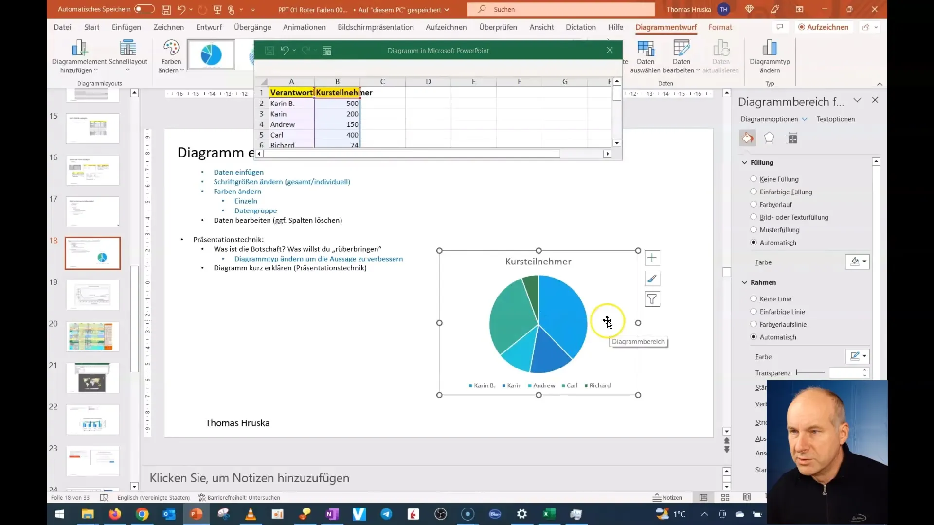
Task: Click the Diagrammentwurf ribbon tab
Action: [x=666, y=27]
